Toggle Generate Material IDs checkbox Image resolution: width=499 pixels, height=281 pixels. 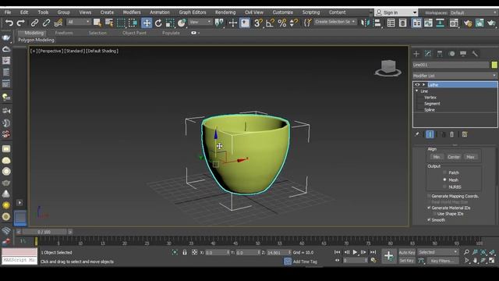[429, 208]
